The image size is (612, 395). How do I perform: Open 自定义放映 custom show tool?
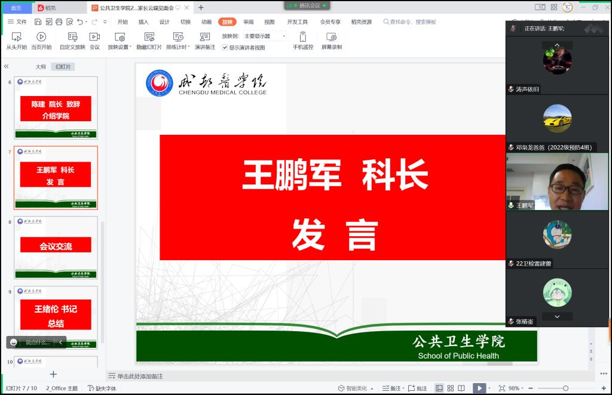coord(72,38)
